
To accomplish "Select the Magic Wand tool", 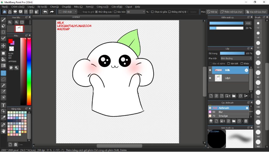I will (x=3, y=85).
